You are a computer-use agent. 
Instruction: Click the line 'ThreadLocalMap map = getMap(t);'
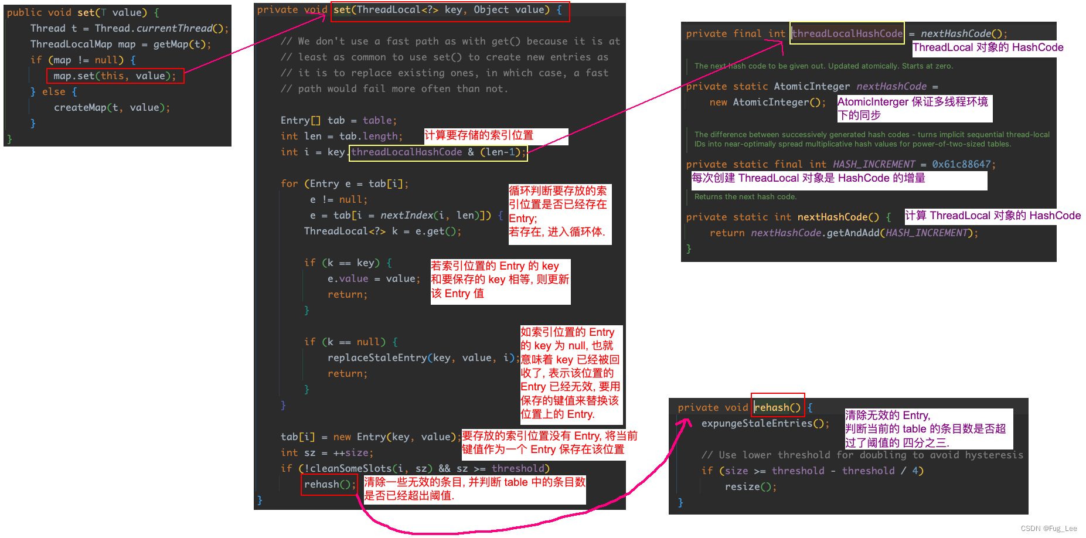(x=120, y=44)
